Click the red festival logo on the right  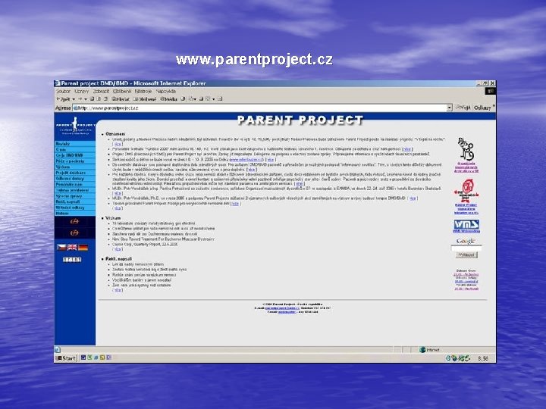tap(466, 190)
